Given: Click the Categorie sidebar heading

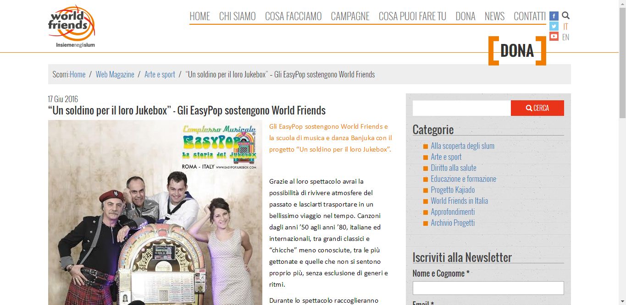Looking at the screenshot, I should point(433,130).
